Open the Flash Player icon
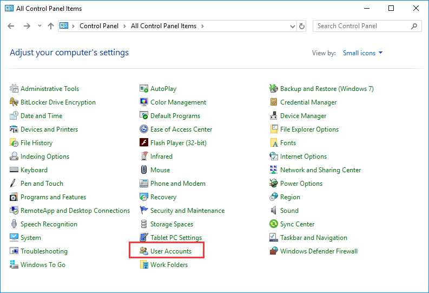Image resolution: width=429 pixels, height=293 pixels. click(144, 142)
